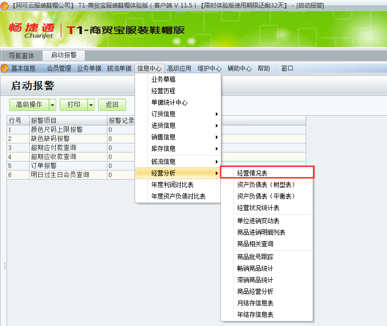Viewport: 387px width, 326px height.
Task: Open the 维护中心 menu
Action: coord(209,68)
